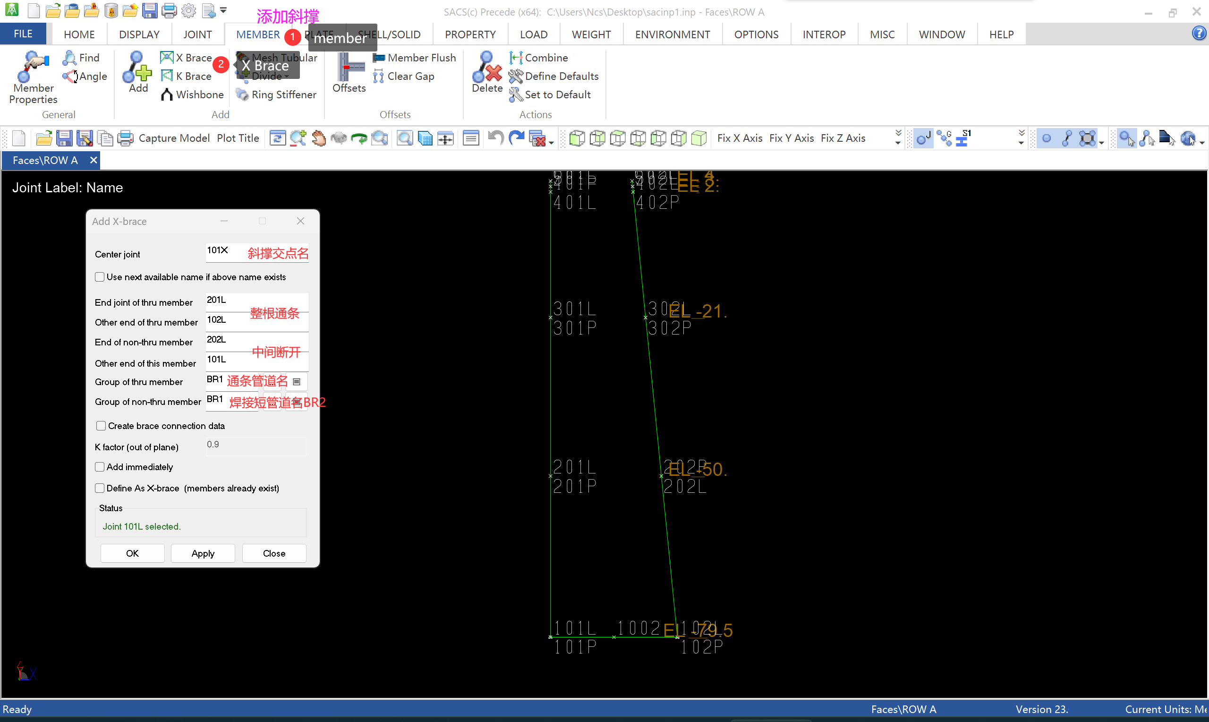Open the JOINT ribbon tab
The image size is (1209, 722).
coord(197,34)
